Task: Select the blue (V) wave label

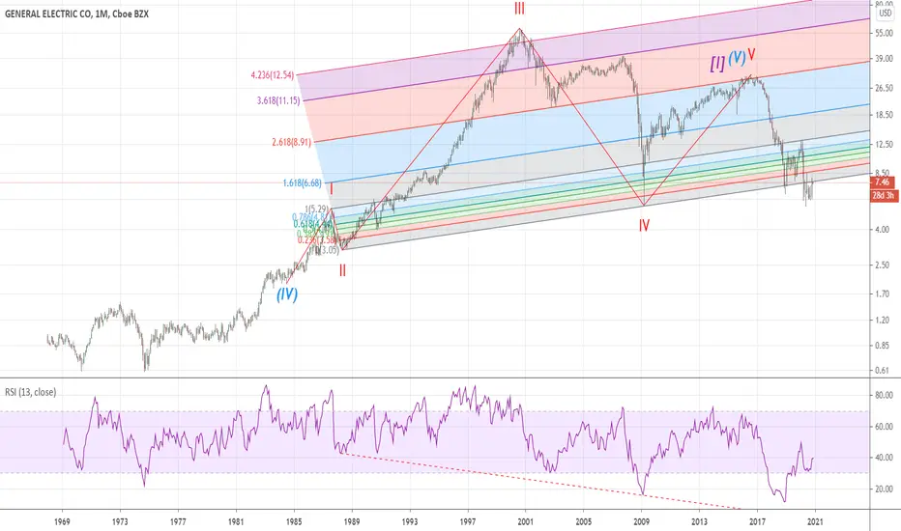Action: (x=737, y=57)
